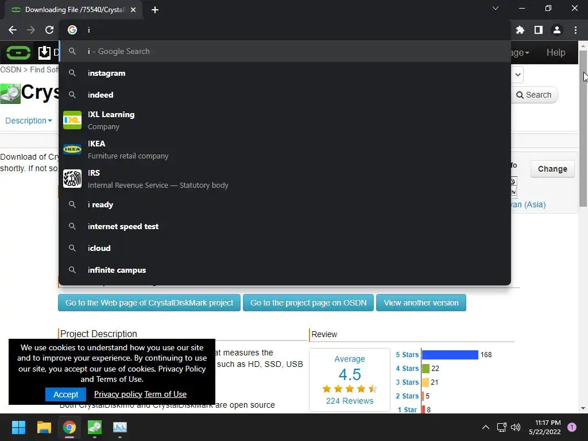This screenshot has width=588, height=441.
Task: Reload the page with the refresh icon
Action: coord(49,30)
